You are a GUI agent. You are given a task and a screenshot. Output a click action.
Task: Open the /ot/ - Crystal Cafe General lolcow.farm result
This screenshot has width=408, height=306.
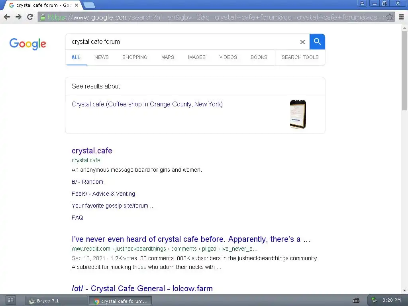[142, 288]
